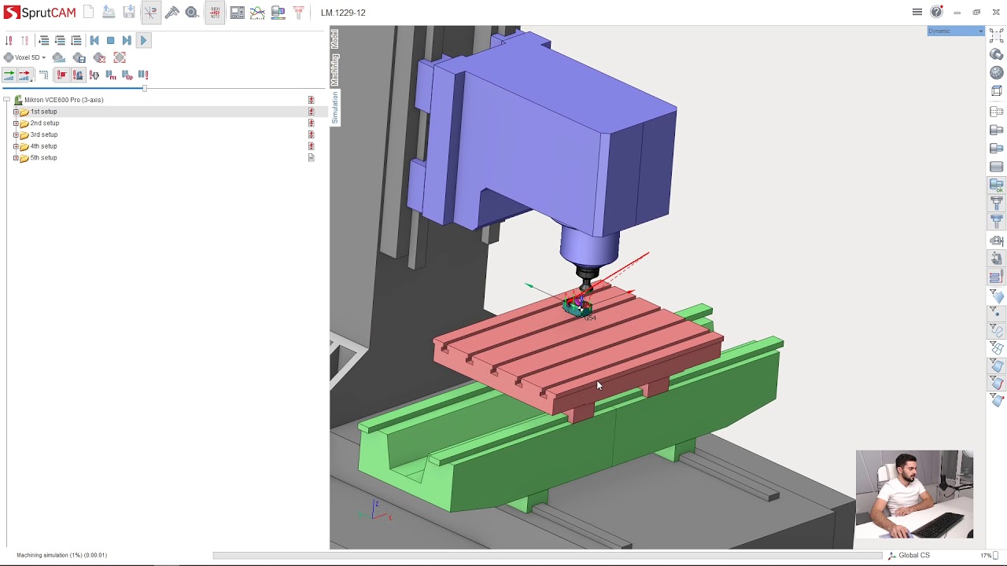Toggle stop on machine collision option
The height and width of the screenshot is (566, 1007).
point(78,75)
